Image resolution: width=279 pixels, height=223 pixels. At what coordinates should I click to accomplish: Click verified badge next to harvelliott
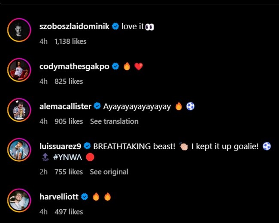click(x=85, y=197)
